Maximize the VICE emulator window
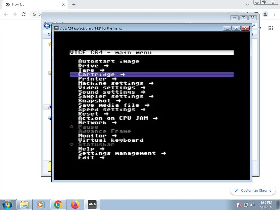The image size is (280, 210). click(236, 28)
